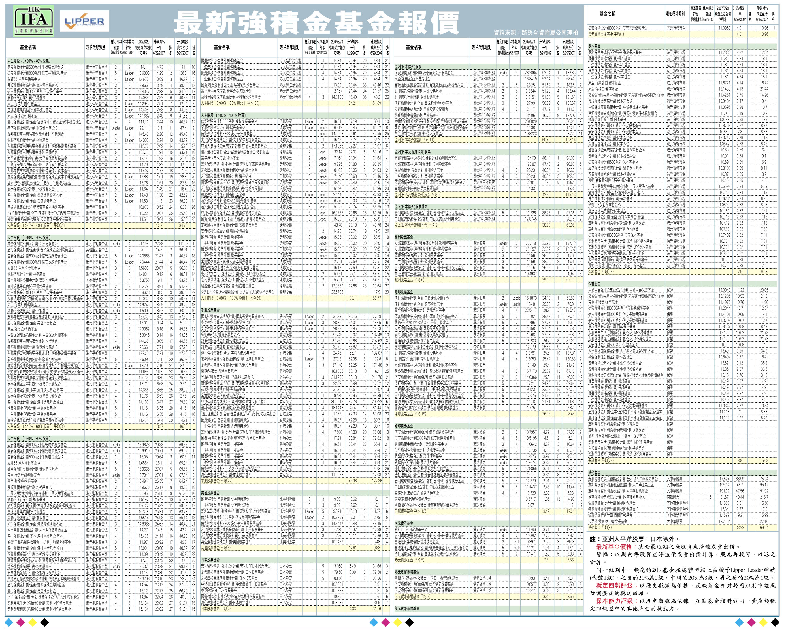
Task: Select the 保本基金 section heading
Action: pos(594,46)
